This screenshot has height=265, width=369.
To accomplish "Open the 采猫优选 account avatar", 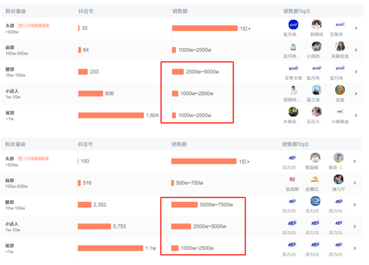I will 339,46.
